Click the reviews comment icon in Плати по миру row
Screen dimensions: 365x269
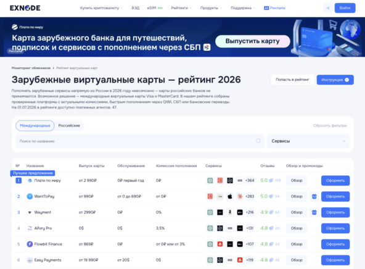point(271,181)
